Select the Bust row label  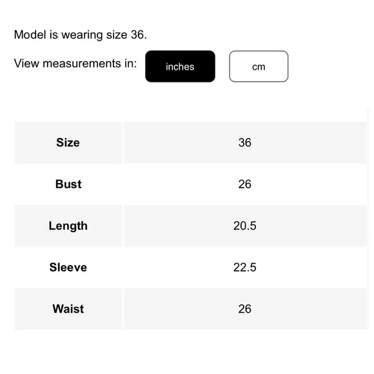click(68, 184)
